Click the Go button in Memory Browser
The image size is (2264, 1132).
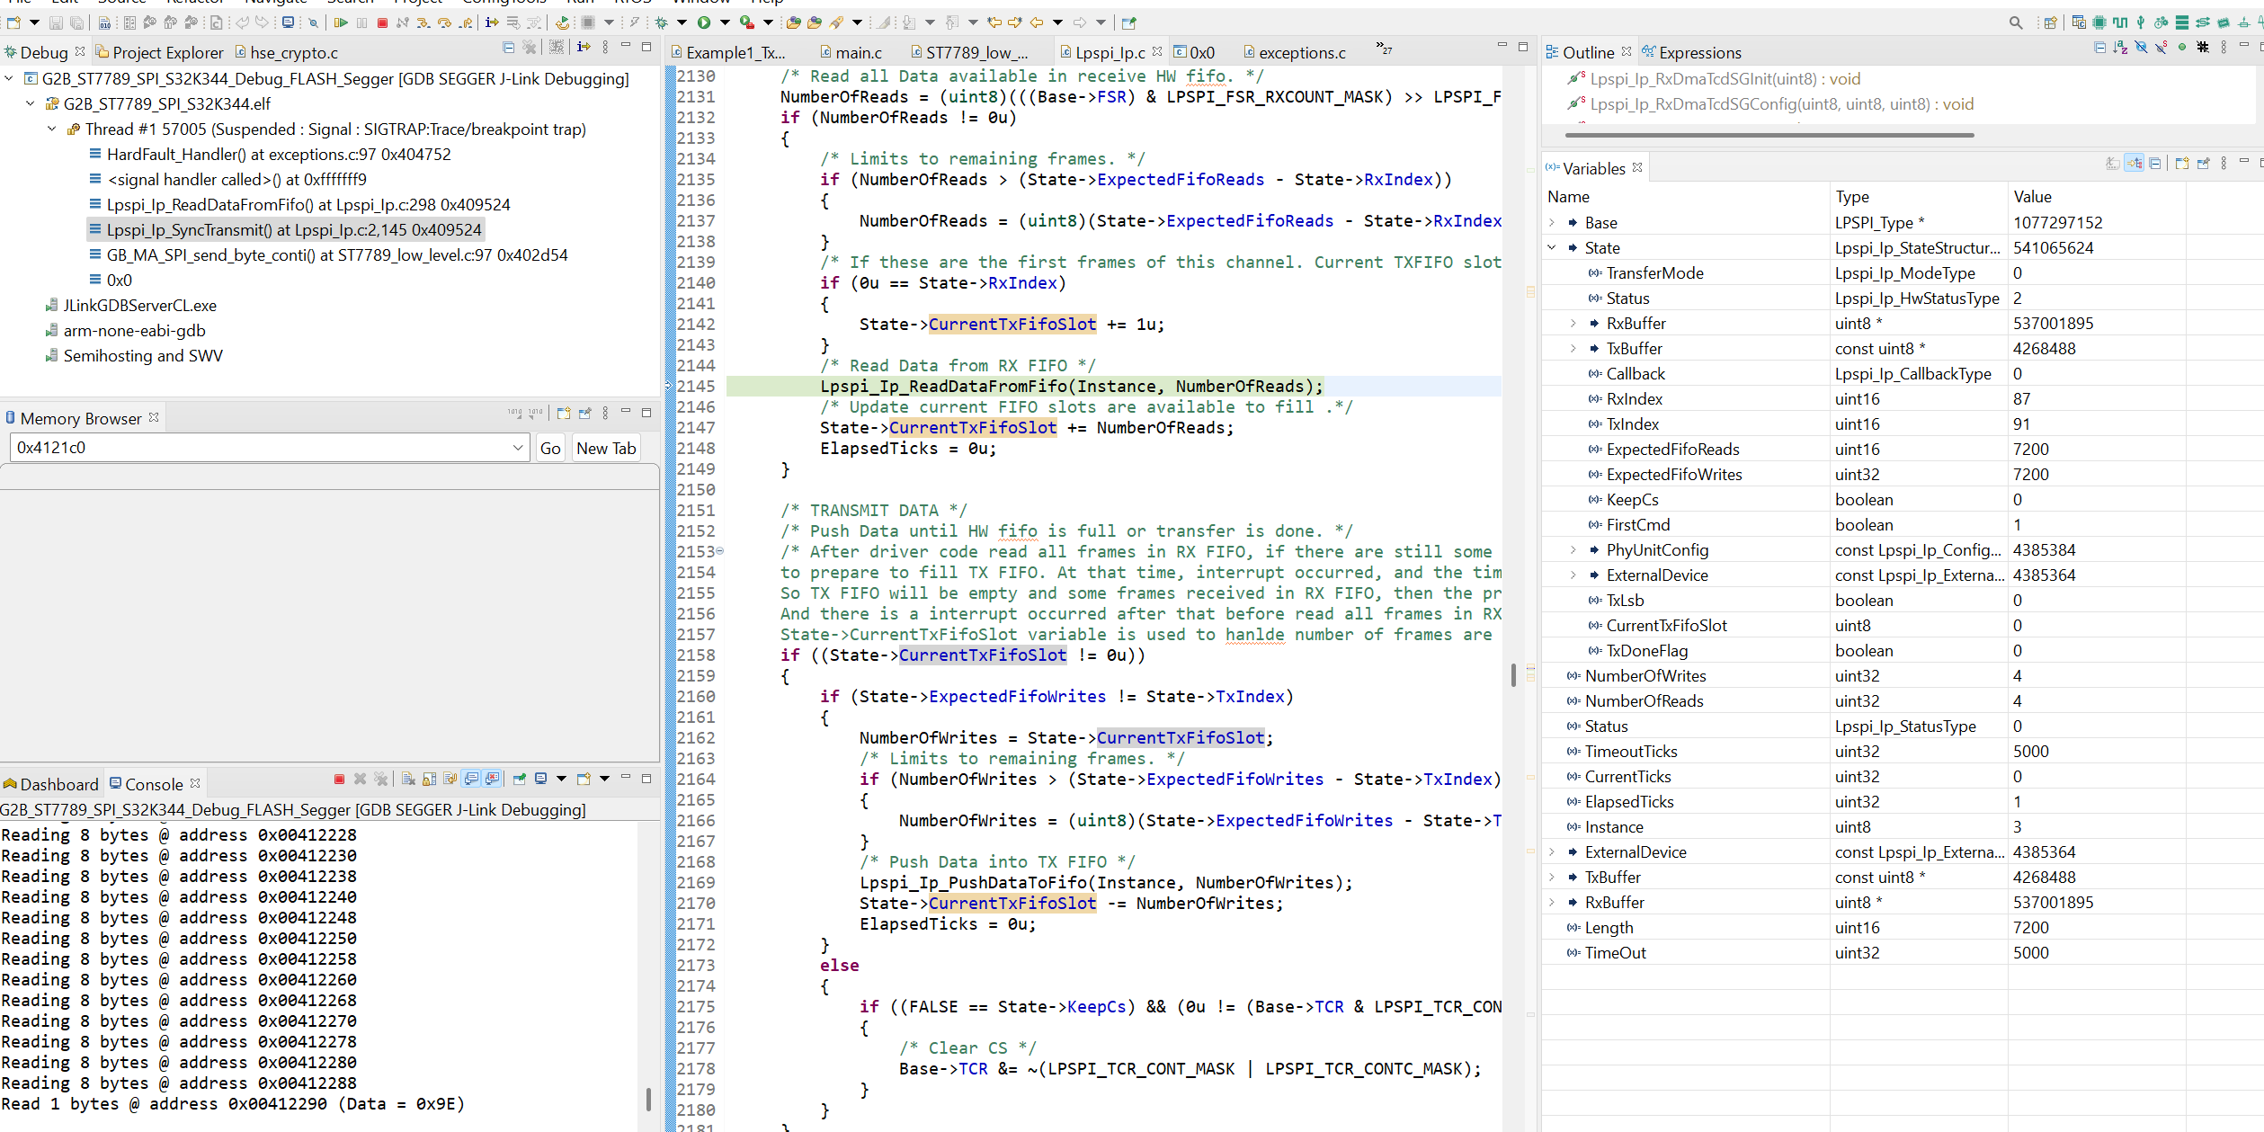(x=550, y=448)
